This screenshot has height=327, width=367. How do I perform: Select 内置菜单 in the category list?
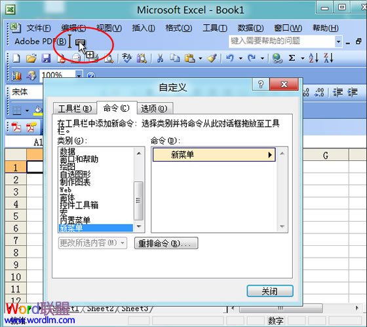coord(75,220)
